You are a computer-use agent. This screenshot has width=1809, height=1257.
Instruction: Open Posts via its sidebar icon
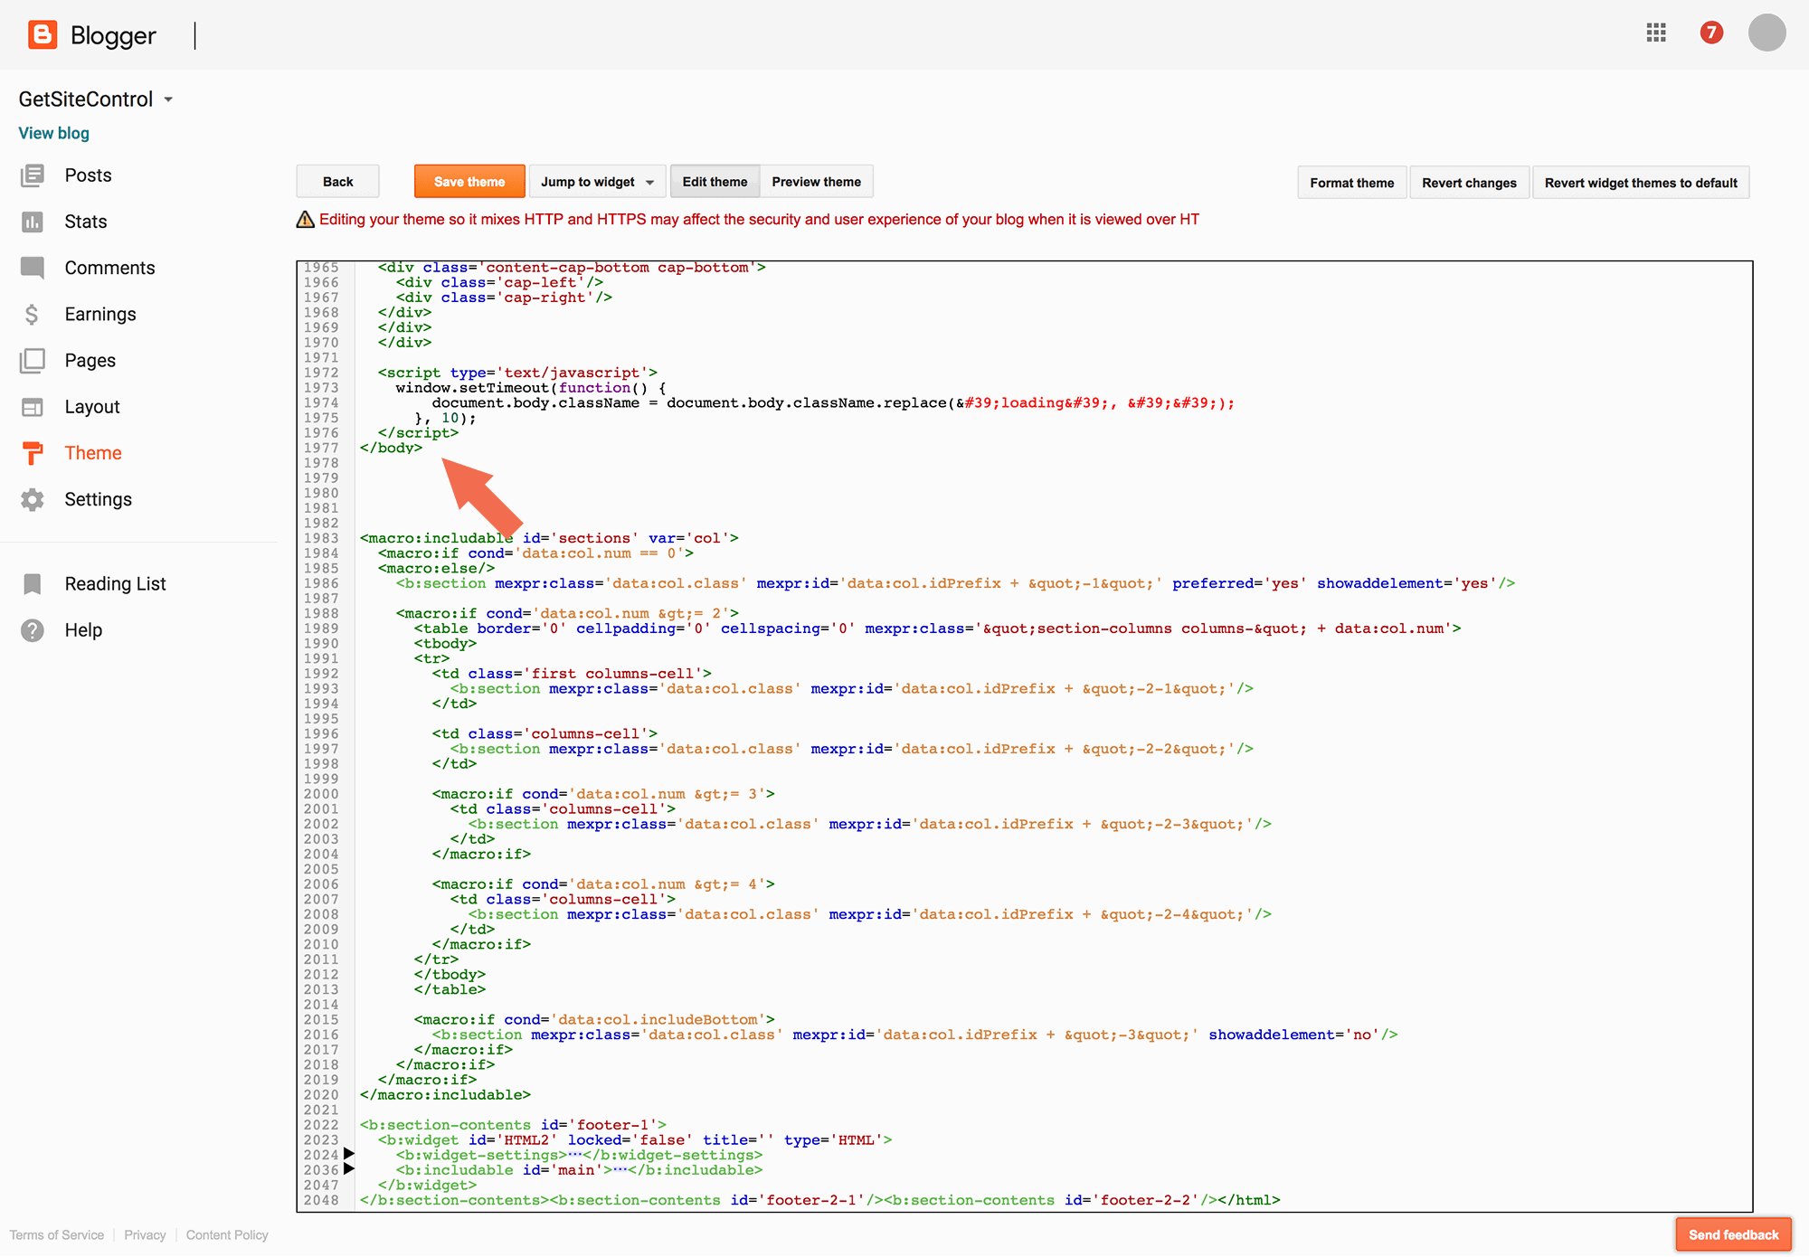(33, 175)
